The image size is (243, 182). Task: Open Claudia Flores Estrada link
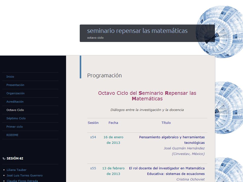click(x=22, y=181)
